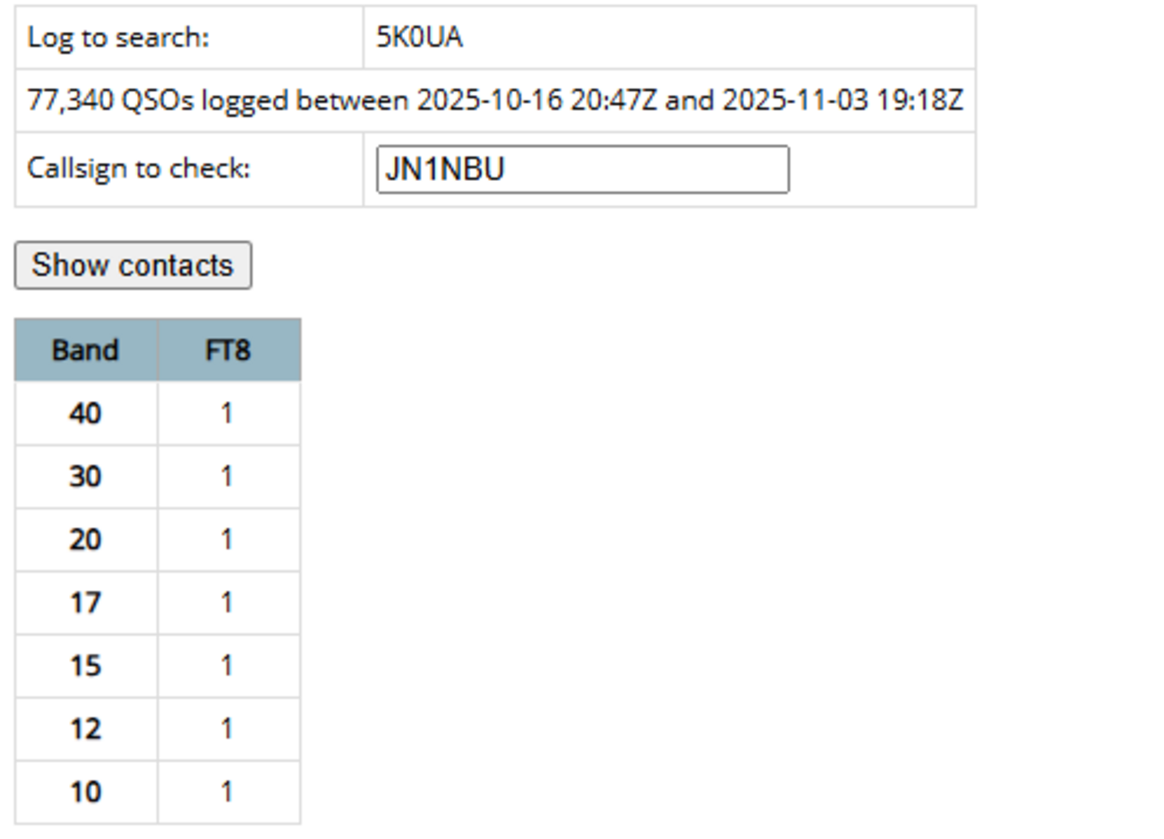Click the Show contacts button
Image resolution: width=1164 pixels, height=839 pixels.
coord(133,265)
